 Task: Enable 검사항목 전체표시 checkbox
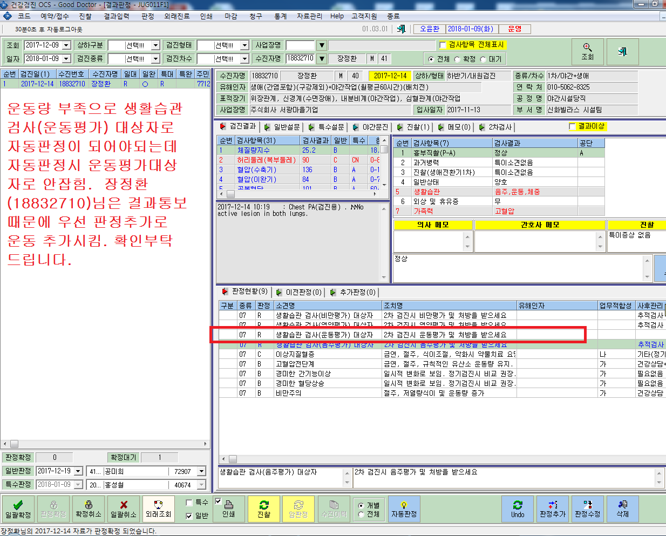(x=443, y=45)
